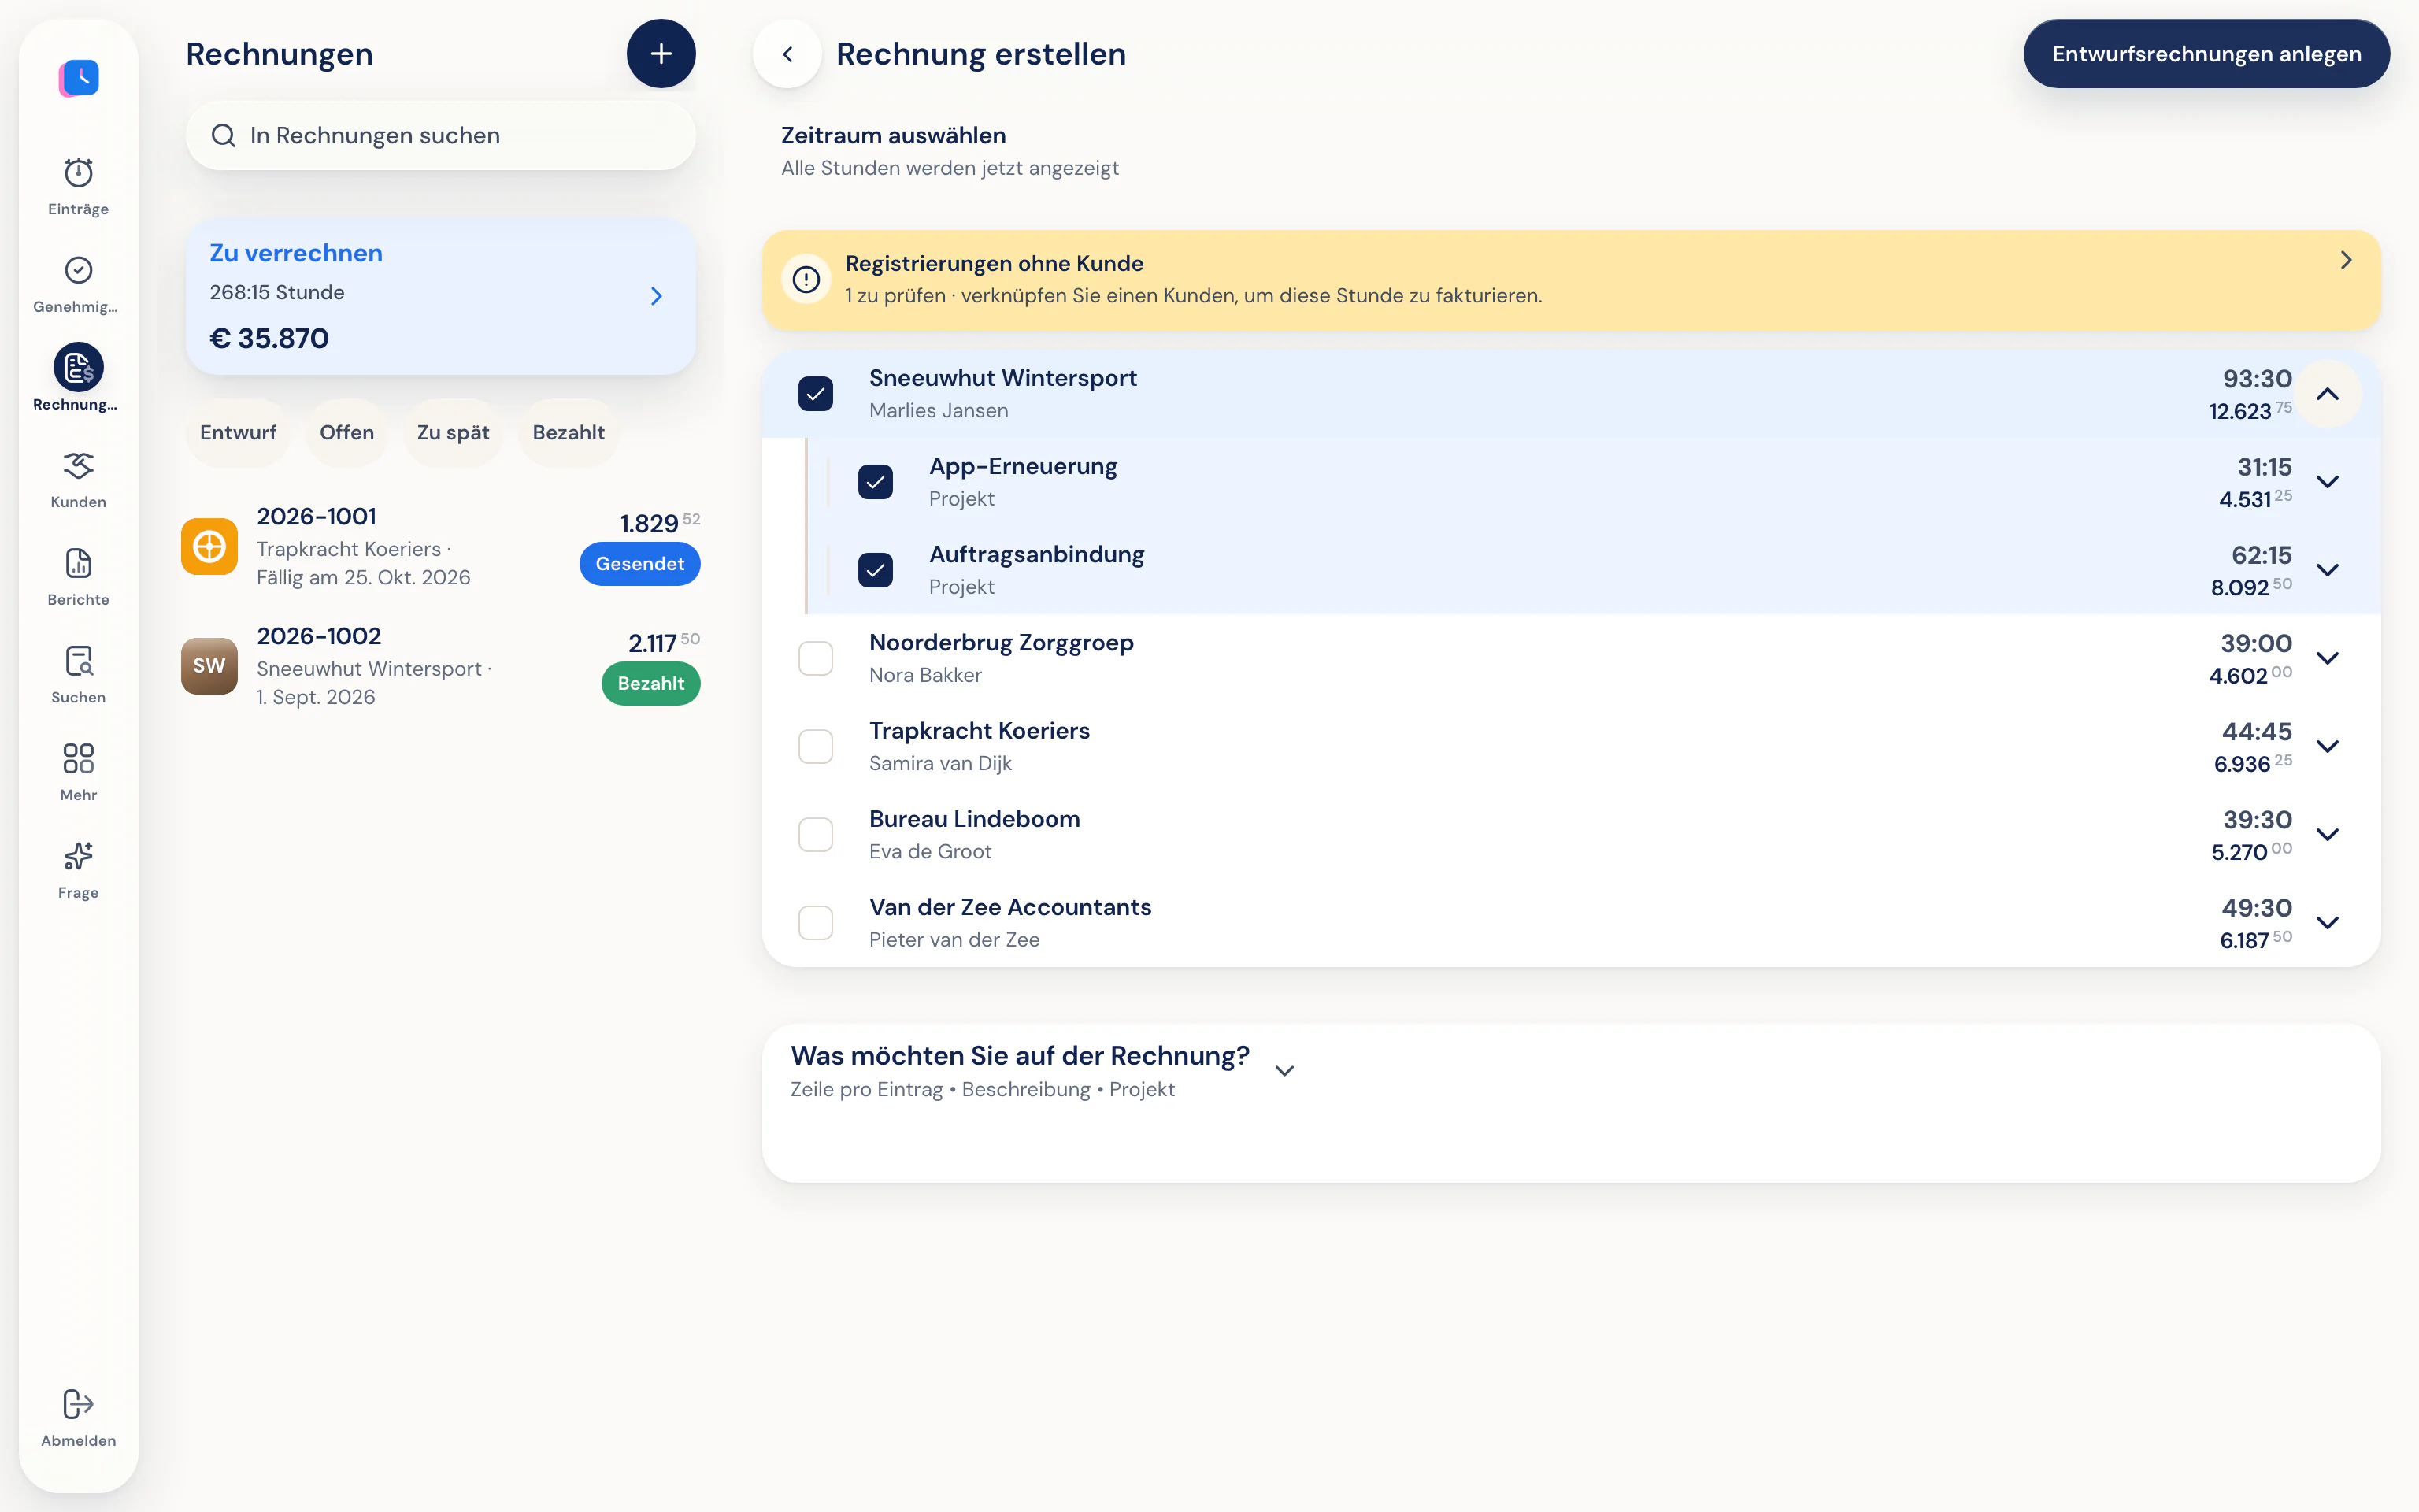Expand the Trapkracht Koeriers row
2419x1512 pixels.
point(2327,746)
